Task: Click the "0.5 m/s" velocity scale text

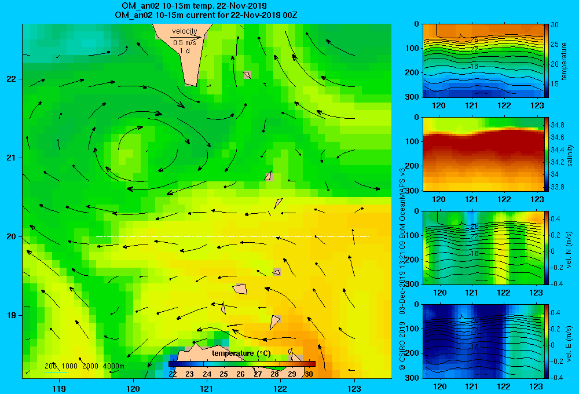Action: pos(185,43)
